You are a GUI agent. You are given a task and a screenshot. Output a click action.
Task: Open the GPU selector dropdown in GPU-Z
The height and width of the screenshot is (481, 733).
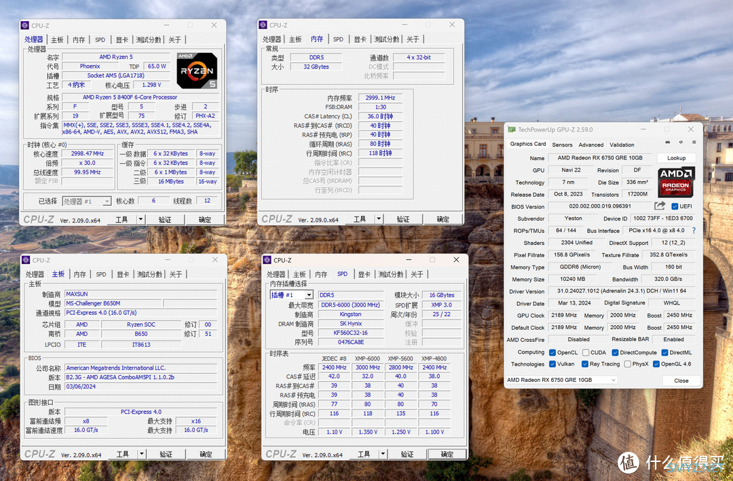tap(561, 380)
